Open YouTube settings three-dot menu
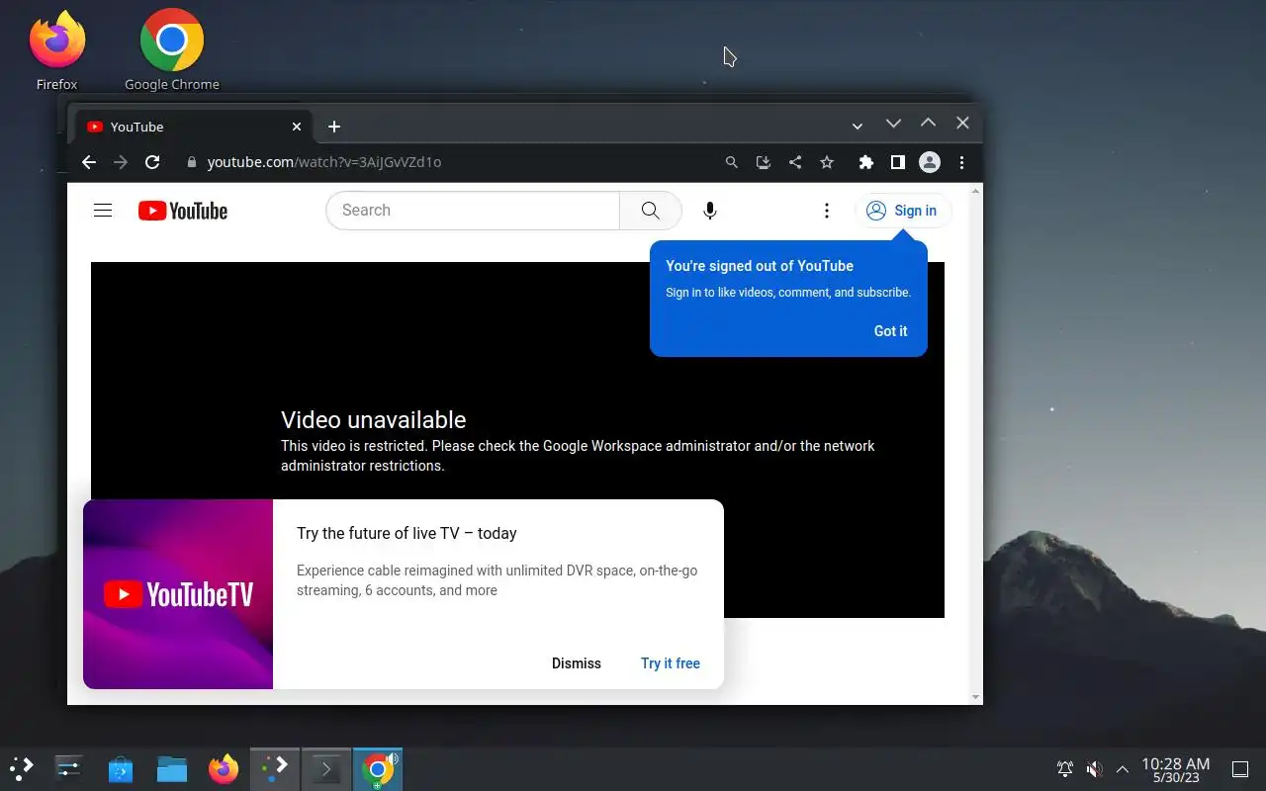 click(827, 211)
